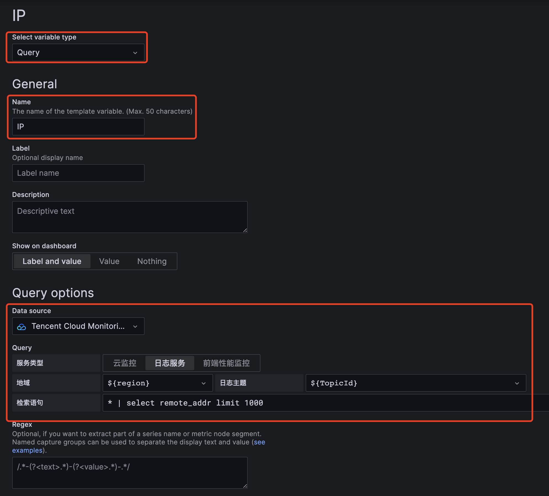Click the Query variable type chevron

click(135, 53)
